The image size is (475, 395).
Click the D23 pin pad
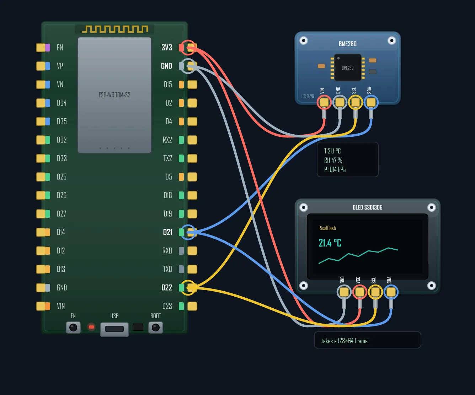click(x=192, y=306)
